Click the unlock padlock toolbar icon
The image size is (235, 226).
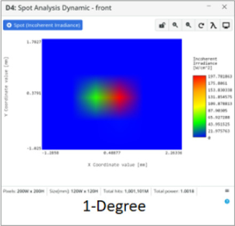pyautogui.click(x=162, y=25)
